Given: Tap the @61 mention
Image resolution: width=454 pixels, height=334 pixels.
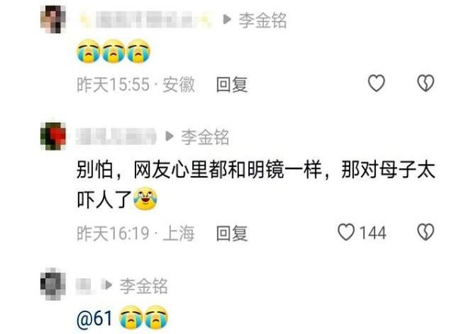Looking at the screenshot, I should point(95,319).
